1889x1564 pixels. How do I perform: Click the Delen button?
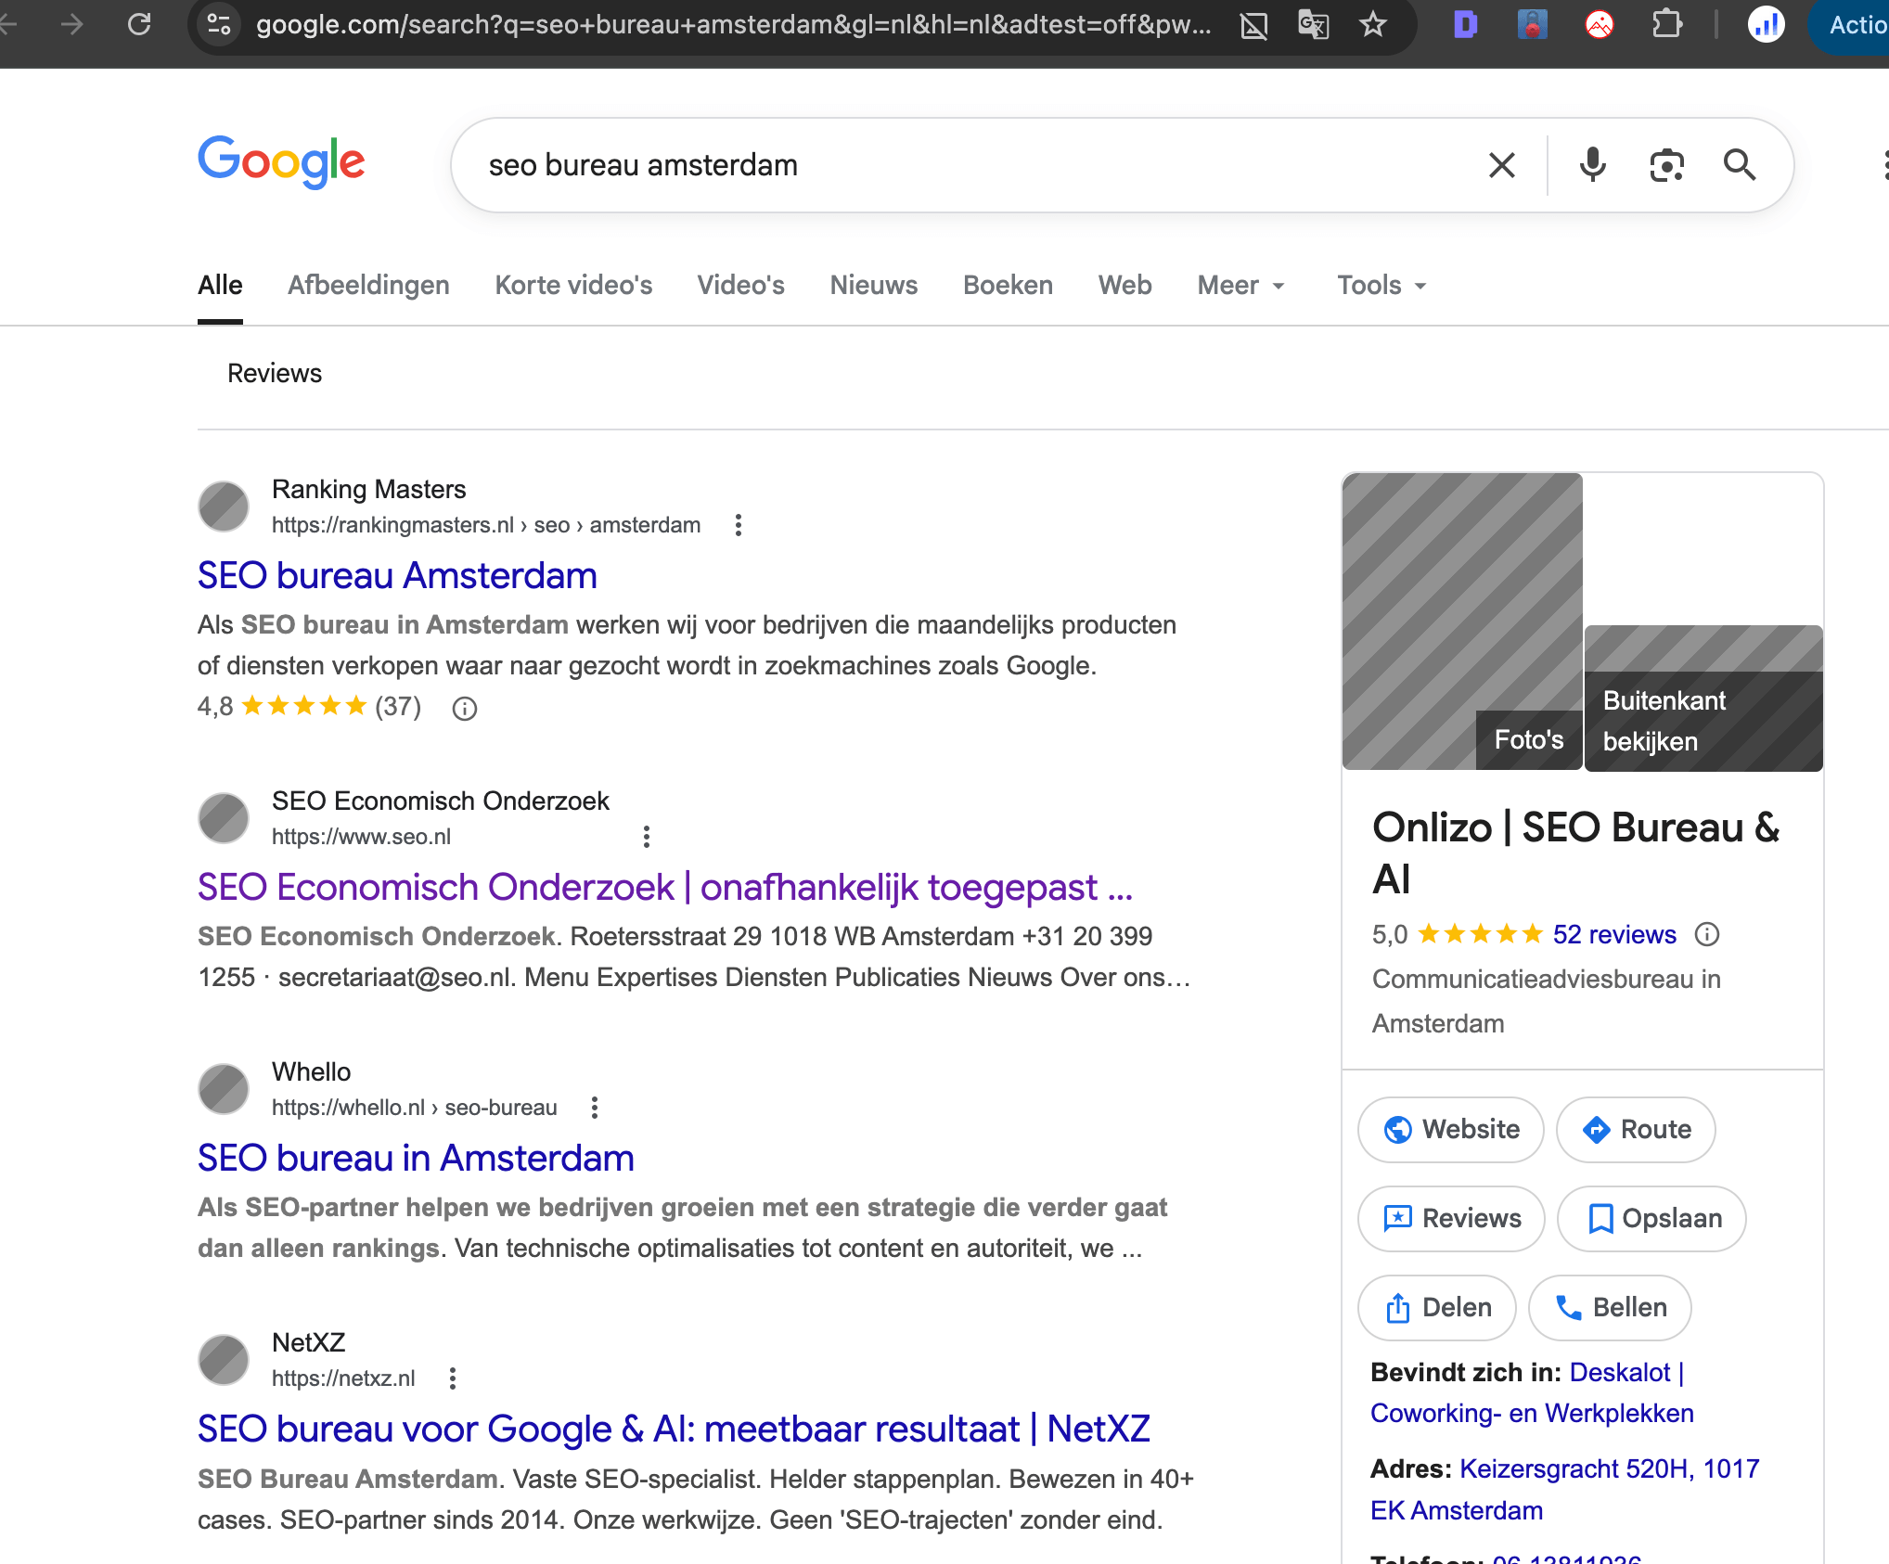(1437, 1308)
